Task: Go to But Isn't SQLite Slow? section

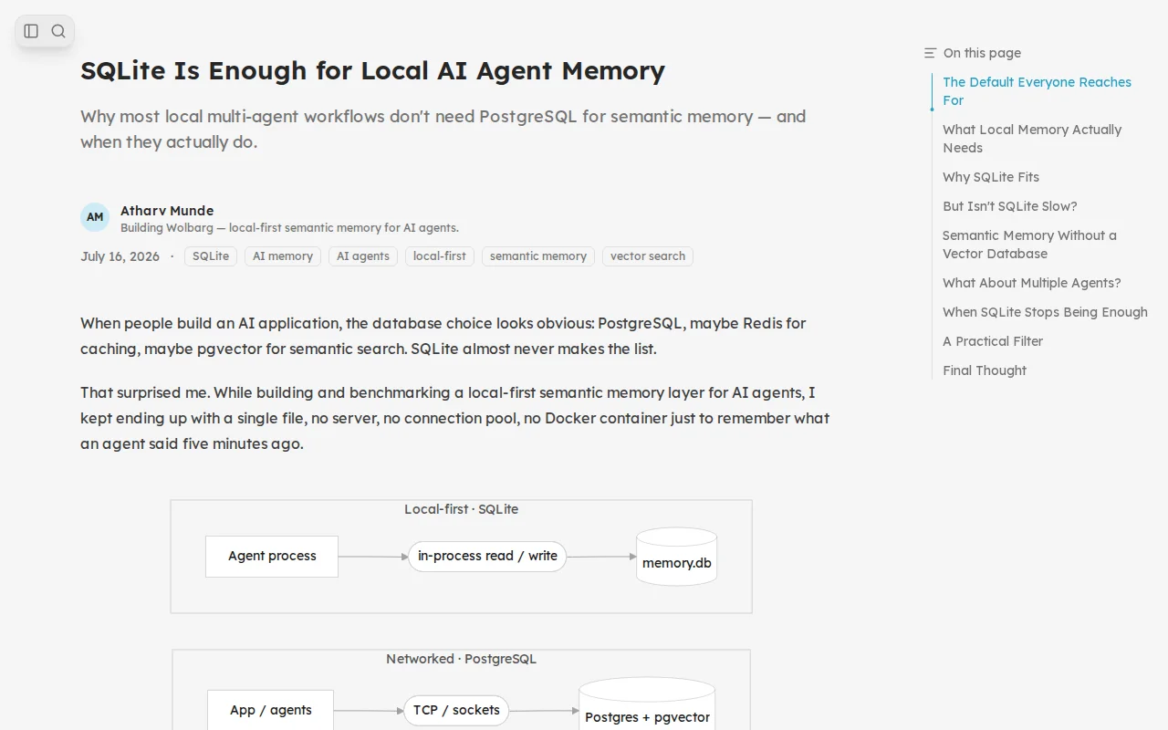Action: click(1010, 206)
